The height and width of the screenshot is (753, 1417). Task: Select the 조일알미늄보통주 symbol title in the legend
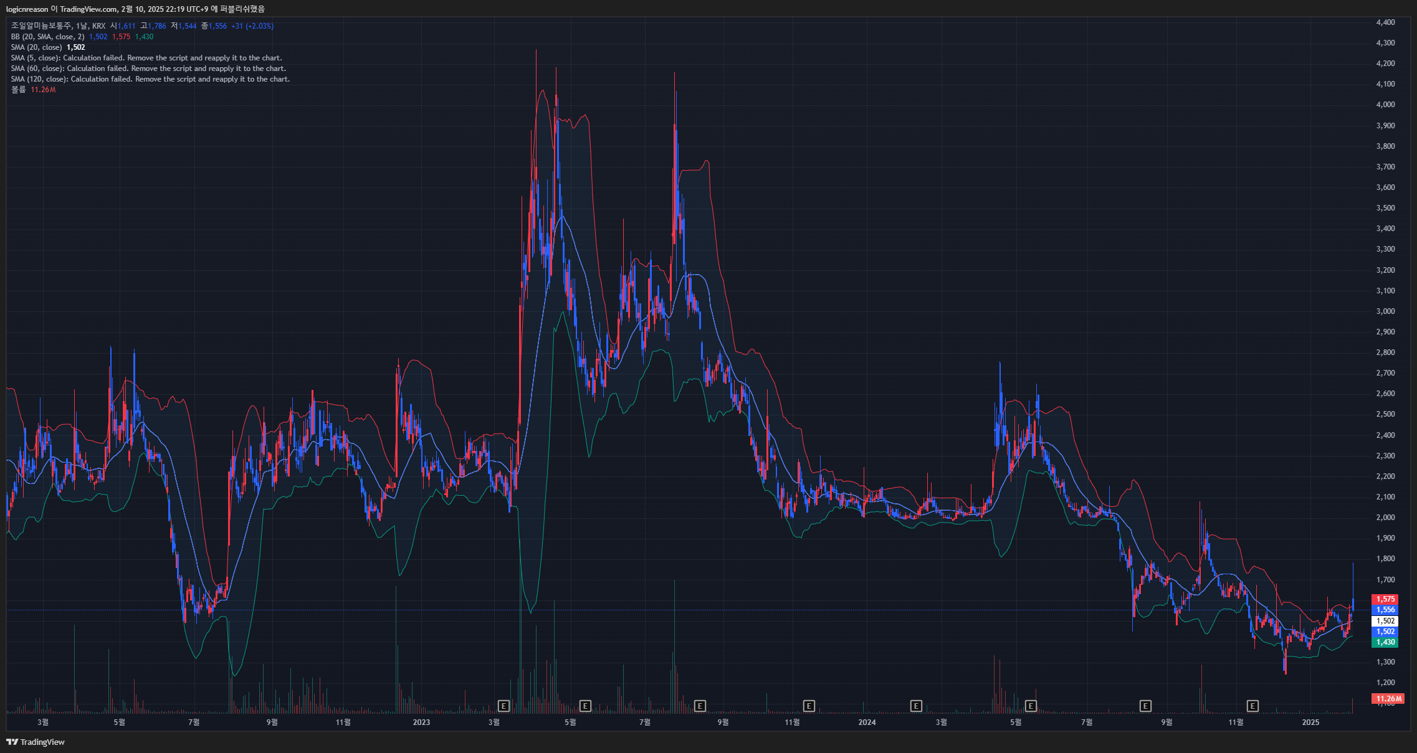(x=41, y=26)
